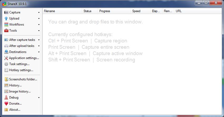Expand the Destinations menu arrow

tap(39, 52)
